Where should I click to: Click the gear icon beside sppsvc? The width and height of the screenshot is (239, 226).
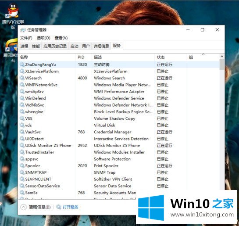(22, 159)
